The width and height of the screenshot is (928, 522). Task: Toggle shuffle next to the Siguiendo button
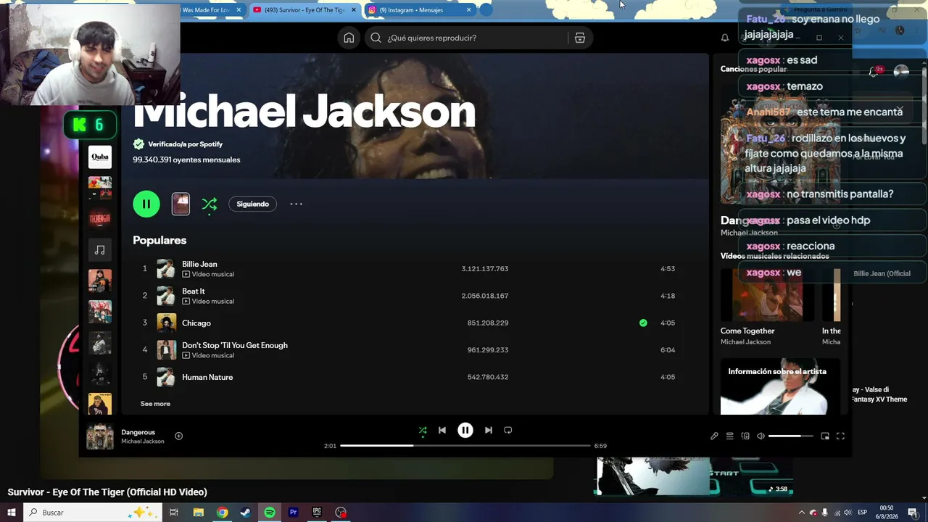[209, 204]
